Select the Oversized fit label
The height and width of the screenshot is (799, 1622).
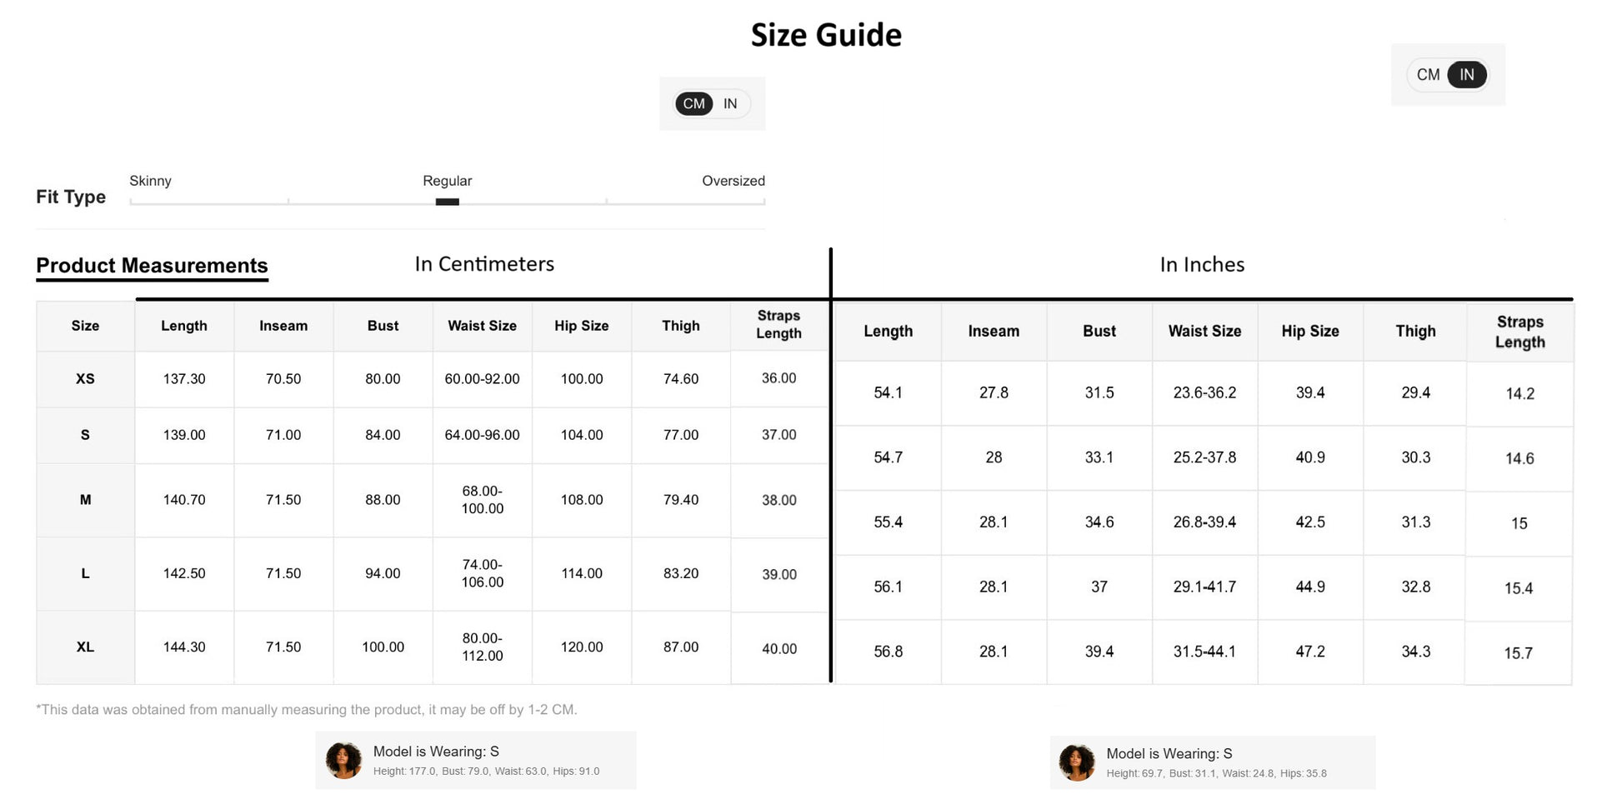coord(733,181)
